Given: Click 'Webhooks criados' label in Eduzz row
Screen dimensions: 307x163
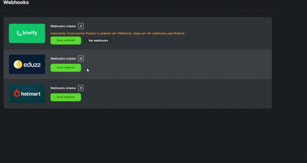Looking at the screenshot, I should pyautogui.click(x=63, y=58).
